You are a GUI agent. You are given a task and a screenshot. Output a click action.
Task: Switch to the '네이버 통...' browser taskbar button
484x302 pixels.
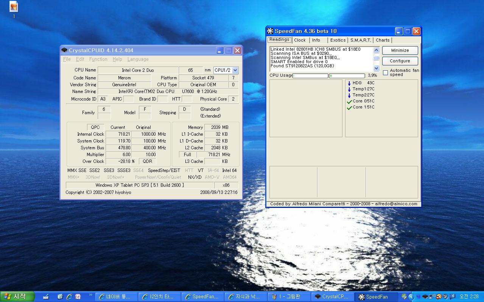(x=117, y=297)
